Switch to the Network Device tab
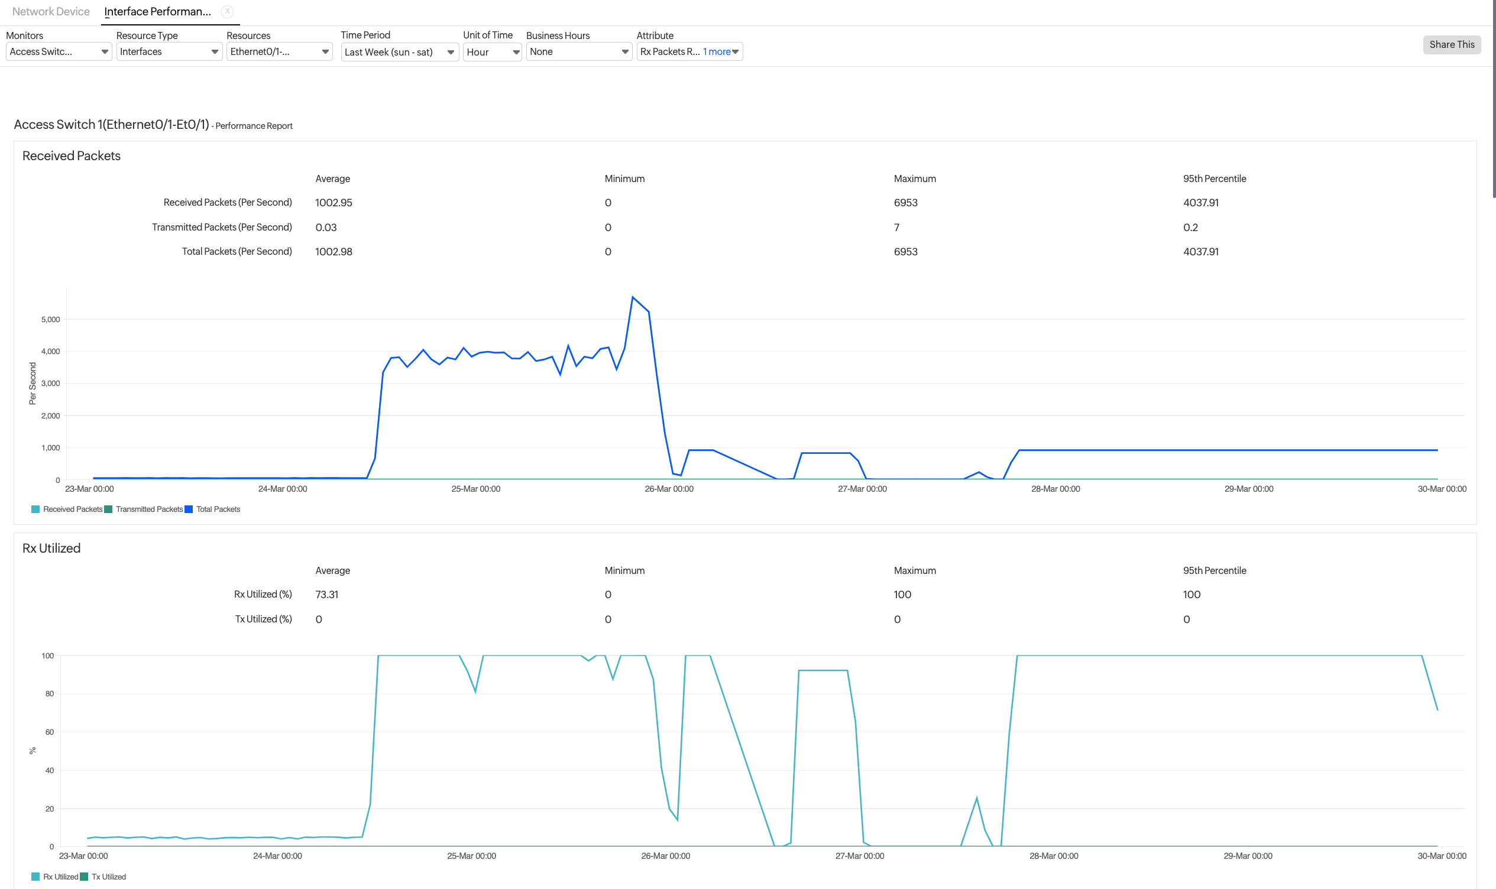The width and height of the screenshot is (1496, 889). click(x=51, y=11)
